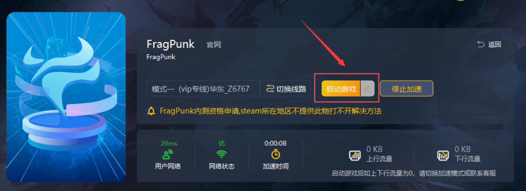This screenshot has height=191, width=526.
Task: Select the 模式一 (vip专线)华东_Z6767 node field
Action: tap(203, 89)
